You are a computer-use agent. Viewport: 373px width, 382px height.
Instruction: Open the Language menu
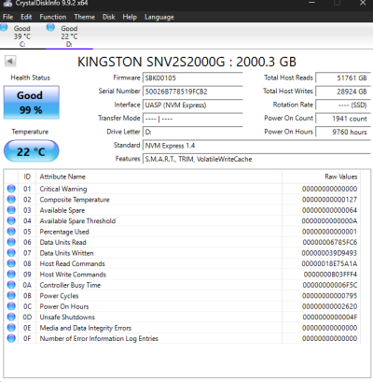point(159,17)
